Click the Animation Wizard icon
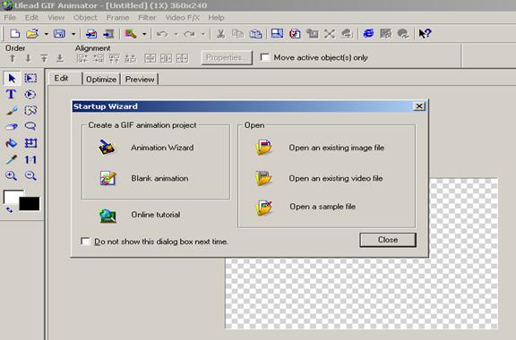The image size is (516, 340). (107, 148)
